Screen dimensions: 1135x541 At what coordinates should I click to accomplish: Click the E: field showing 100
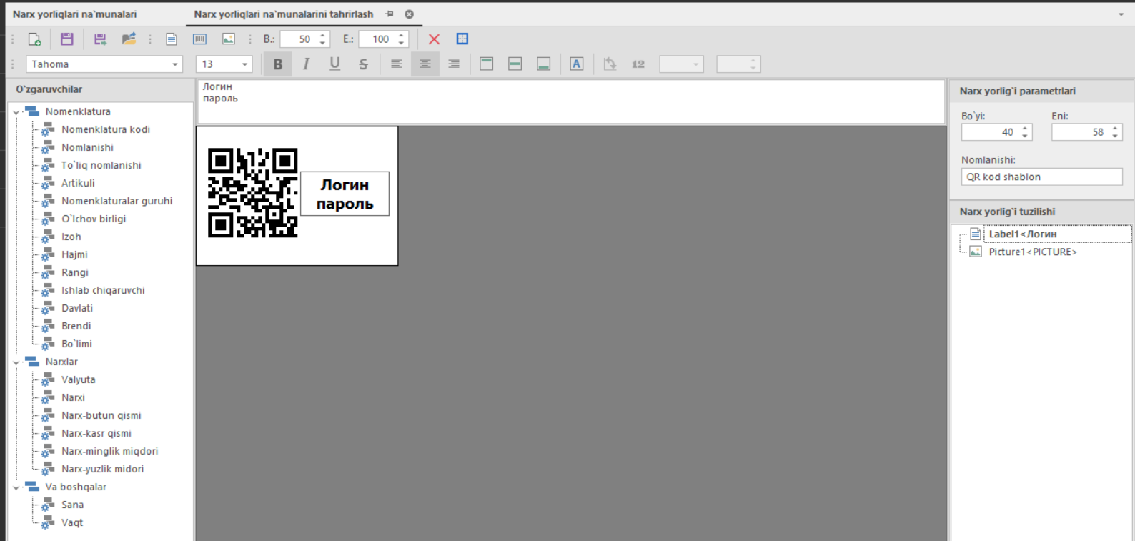[377, 39]
